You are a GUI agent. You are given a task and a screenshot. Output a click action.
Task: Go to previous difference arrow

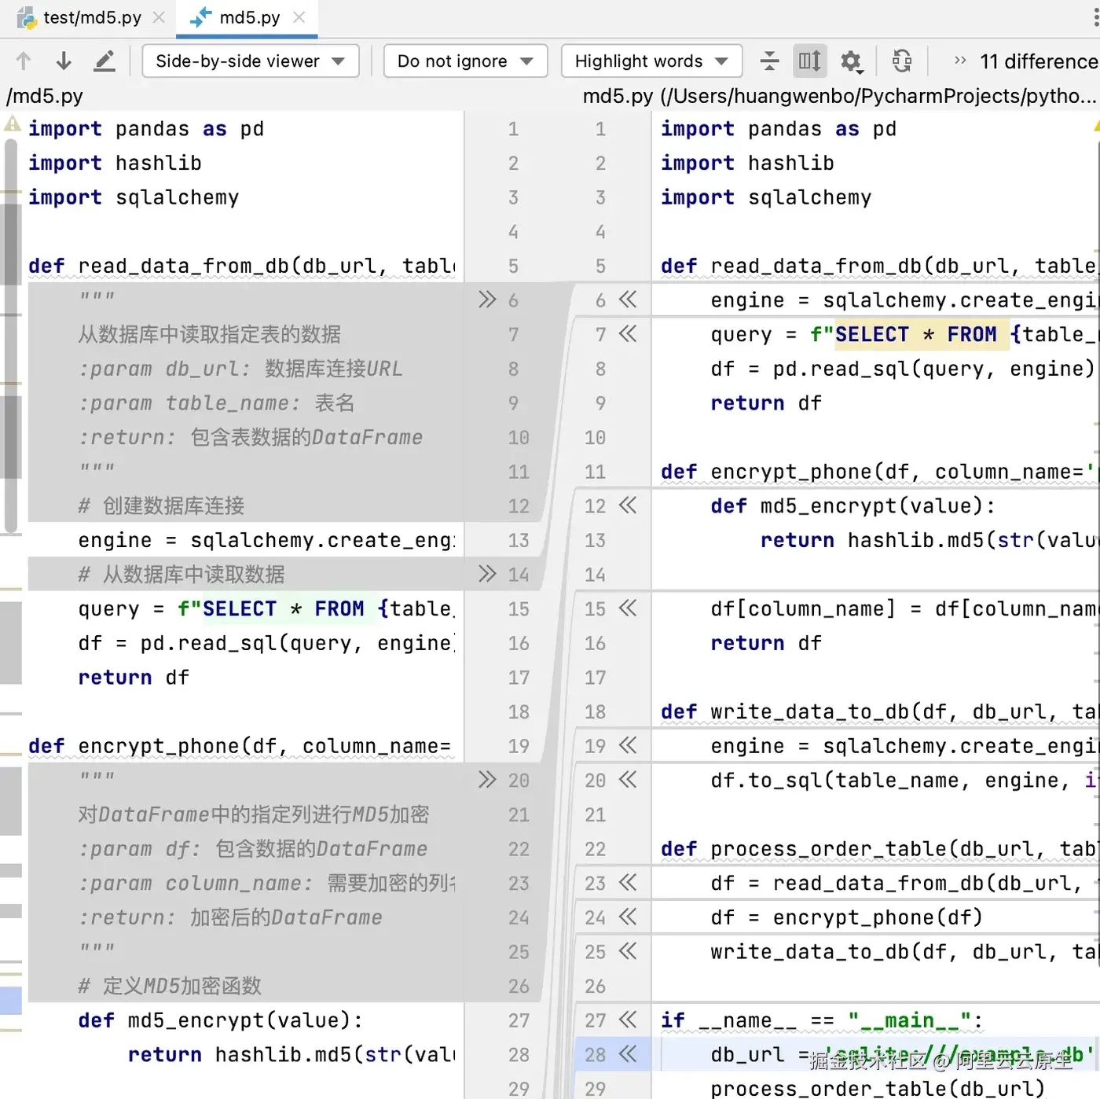[24, 61]
